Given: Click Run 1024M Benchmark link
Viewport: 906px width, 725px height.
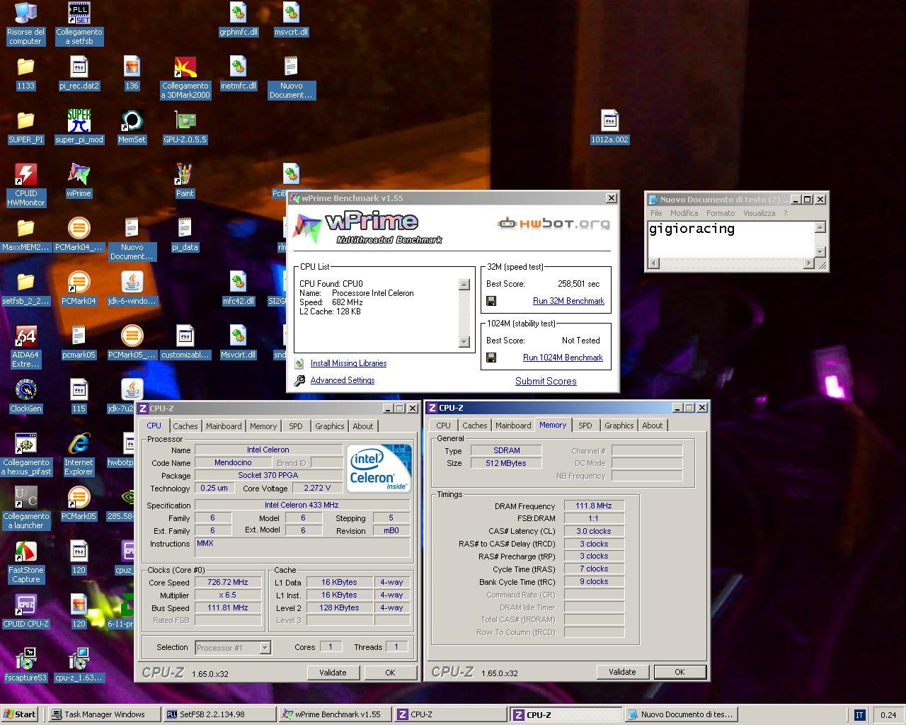Looking at the screenshot, I should [x=563, y=358].
